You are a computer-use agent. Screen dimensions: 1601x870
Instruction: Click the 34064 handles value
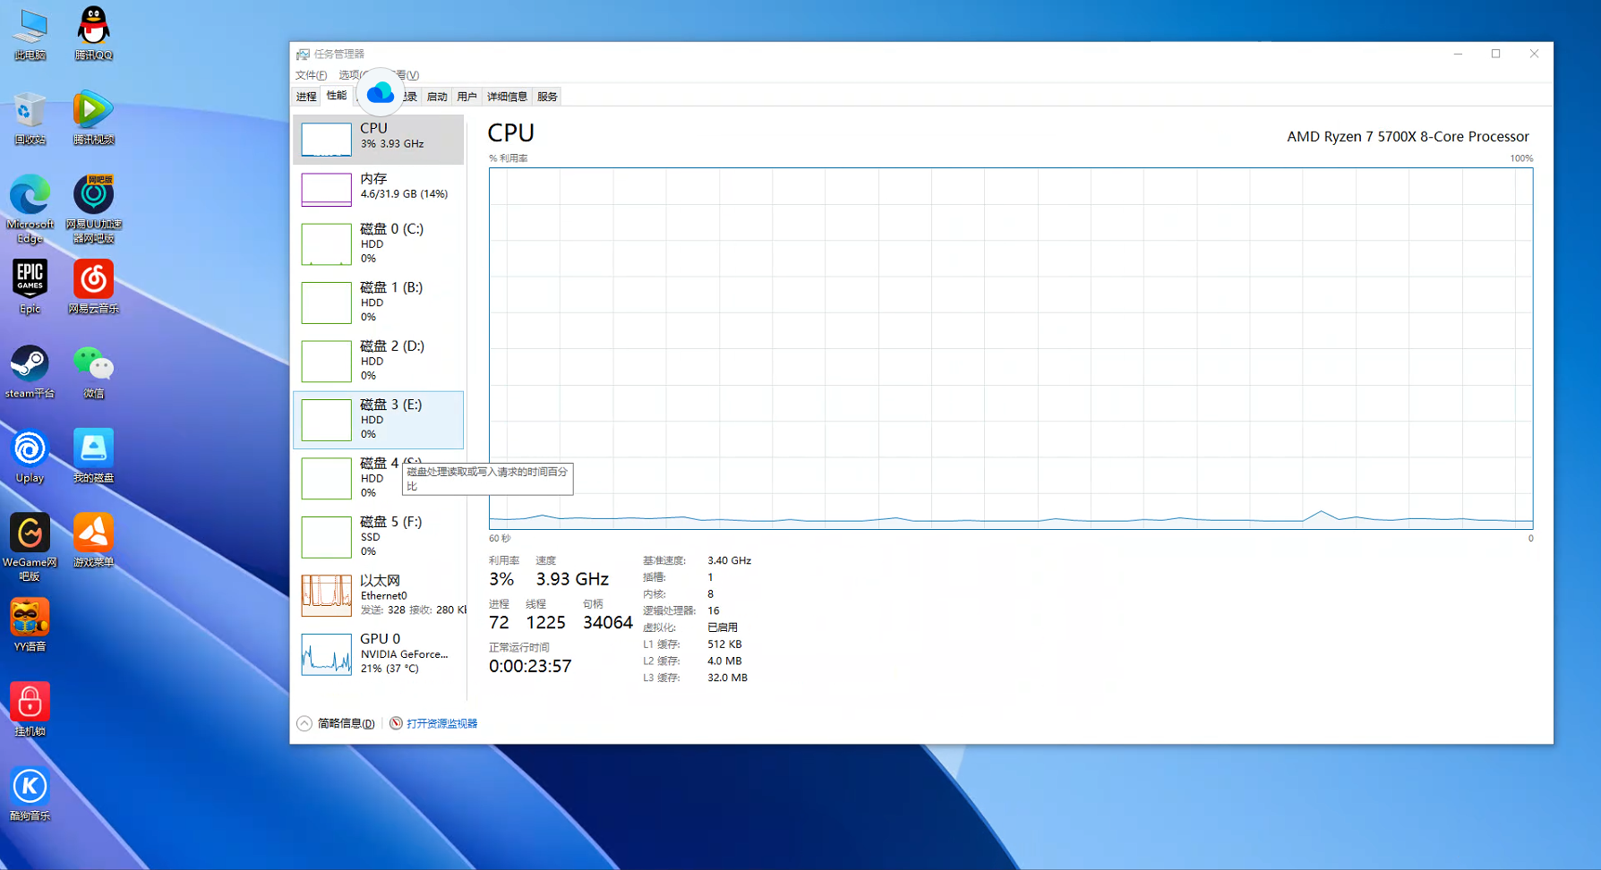(607, 622)
